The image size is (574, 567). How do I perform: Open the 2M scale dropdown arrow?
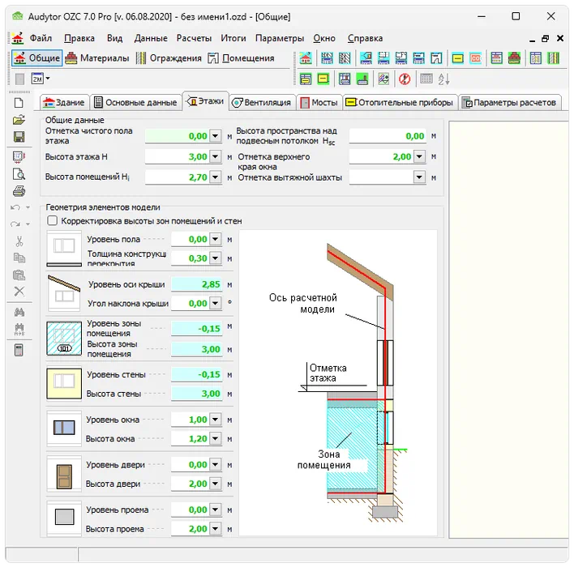pos(48,79)
